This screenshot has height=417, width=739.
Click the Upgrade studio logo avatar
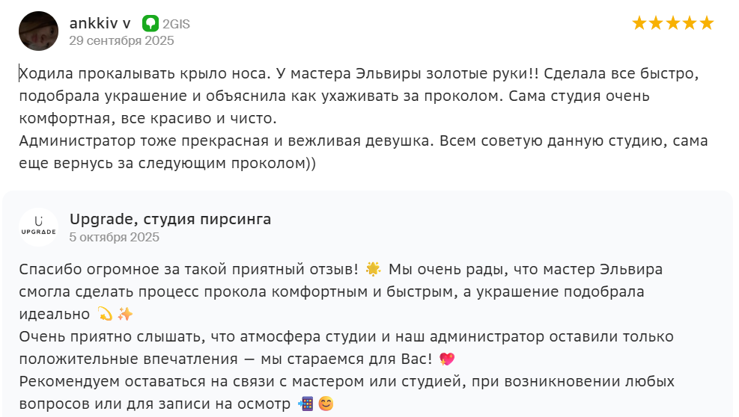pos(38,227)
